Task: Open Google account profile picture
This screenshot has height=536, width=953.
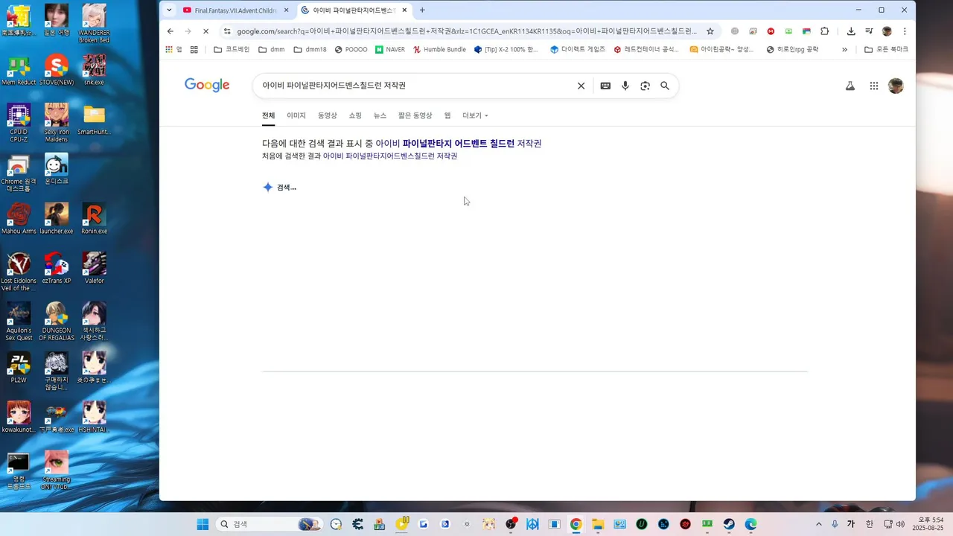Action: [896, 86]
